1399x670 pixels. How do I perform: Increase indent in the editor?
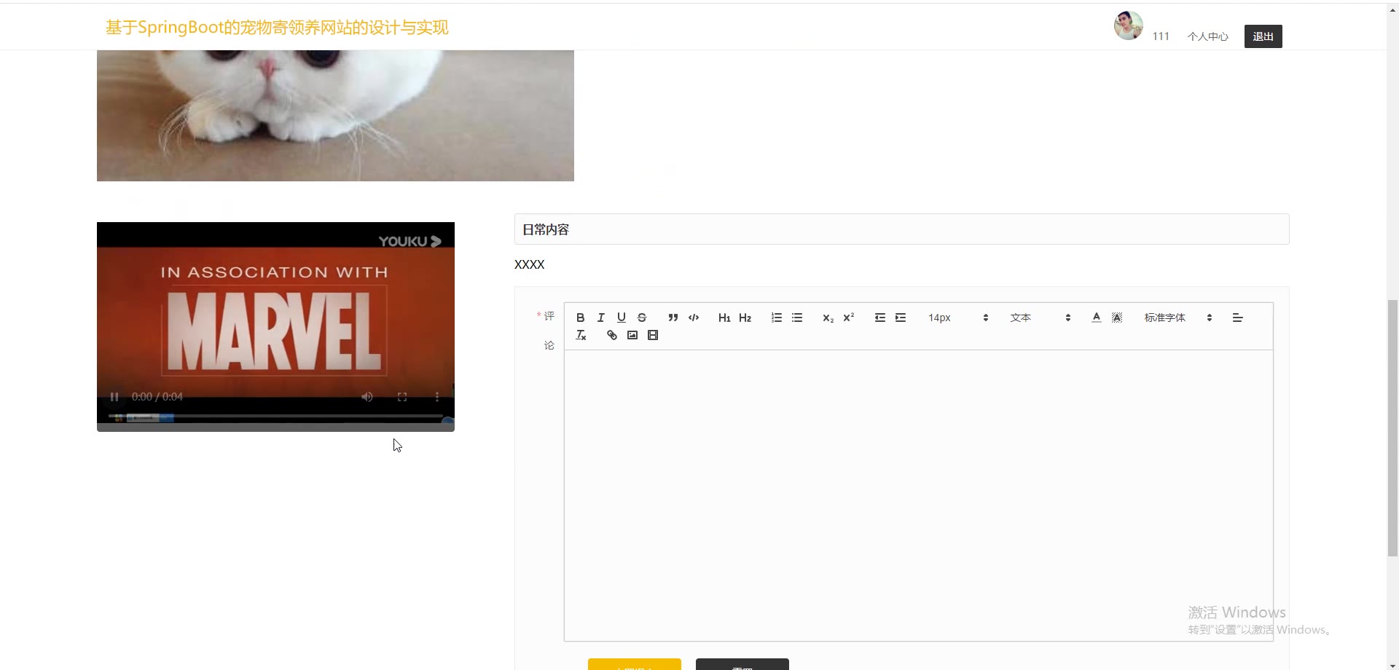[x=900, y=318]
